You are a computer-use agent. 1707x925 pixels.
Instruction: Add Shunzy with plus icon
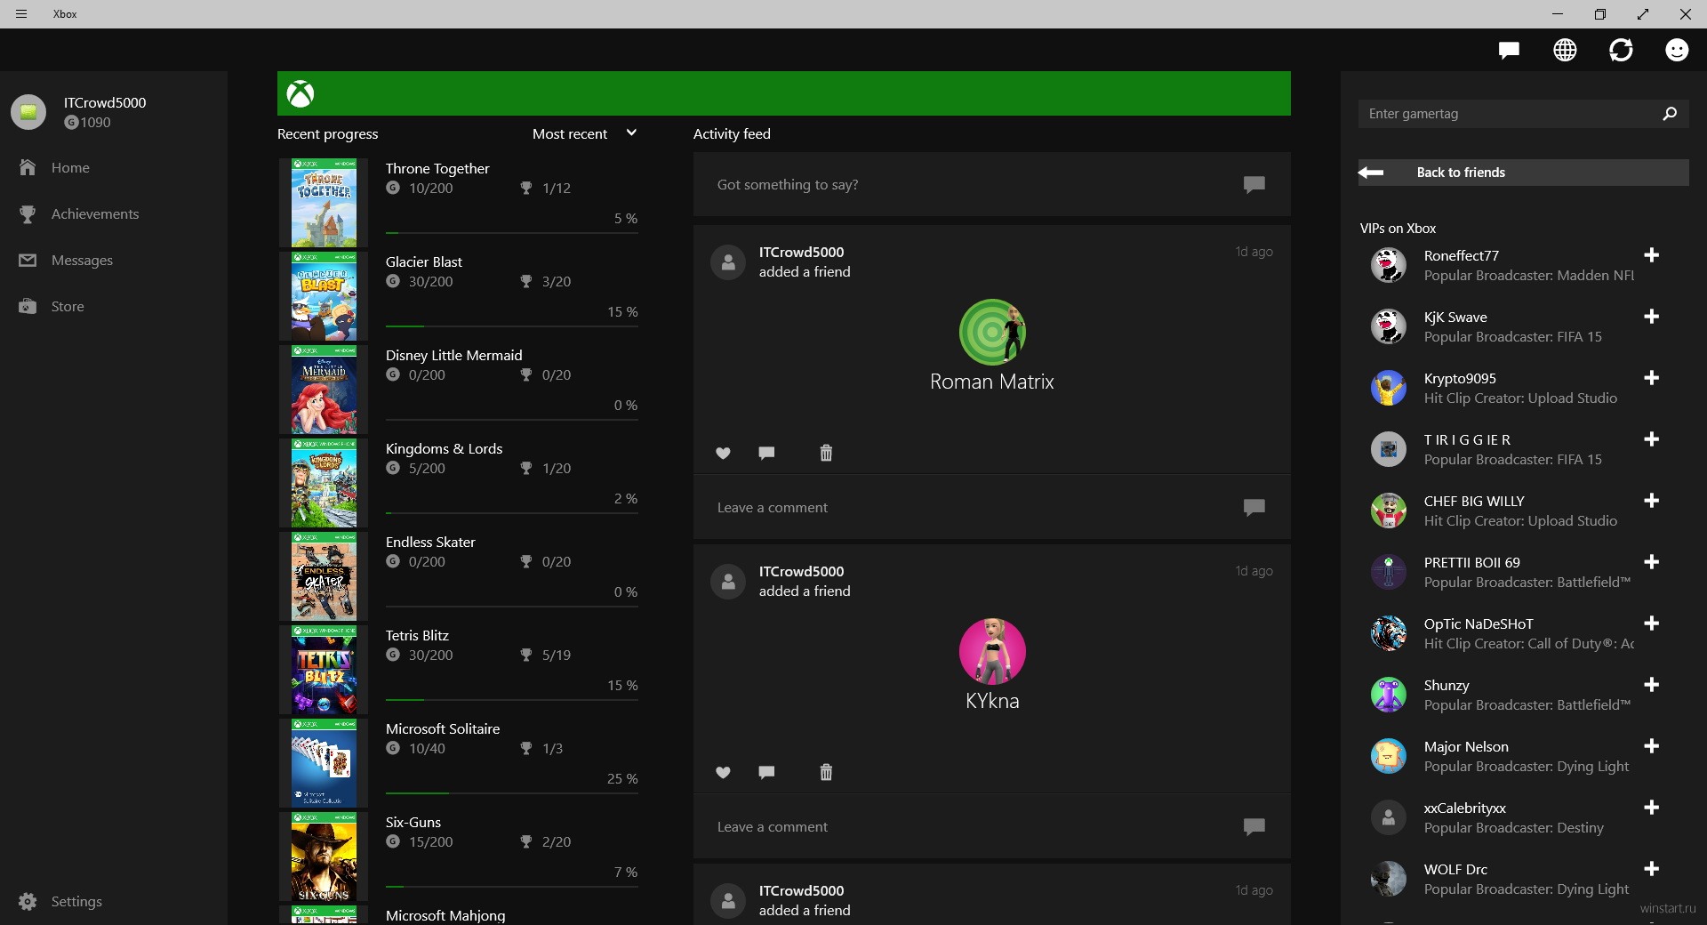tap(1652, 685)
